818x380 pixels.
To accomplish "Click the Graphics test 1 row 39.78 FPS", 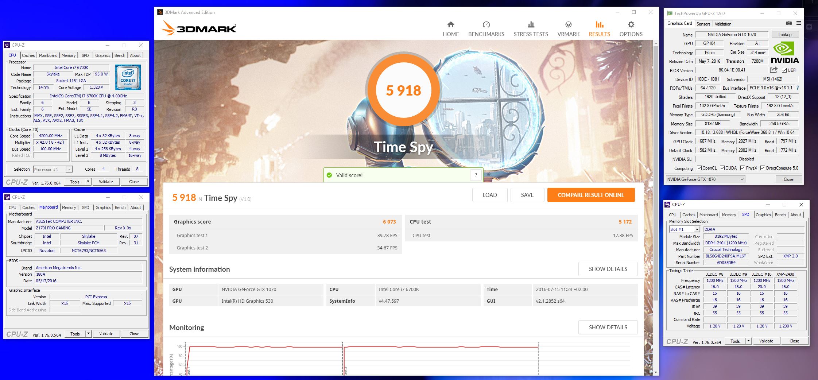I will click(286, 235).
